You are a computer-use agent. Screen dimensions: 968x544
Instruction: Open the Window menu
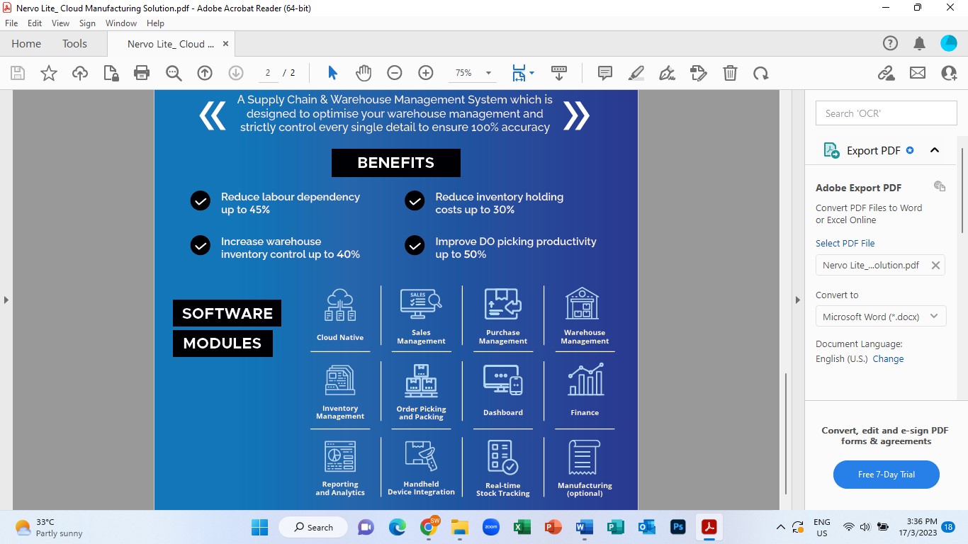[x=121, y=23]
